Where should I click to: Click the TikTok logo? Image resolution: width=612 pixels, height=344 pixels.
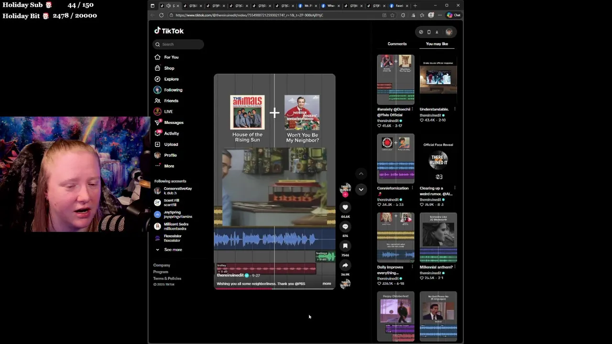click(x=169, y=31)
